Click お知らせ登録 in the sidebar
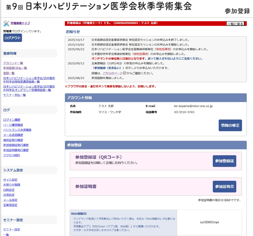 coord(12,185)
